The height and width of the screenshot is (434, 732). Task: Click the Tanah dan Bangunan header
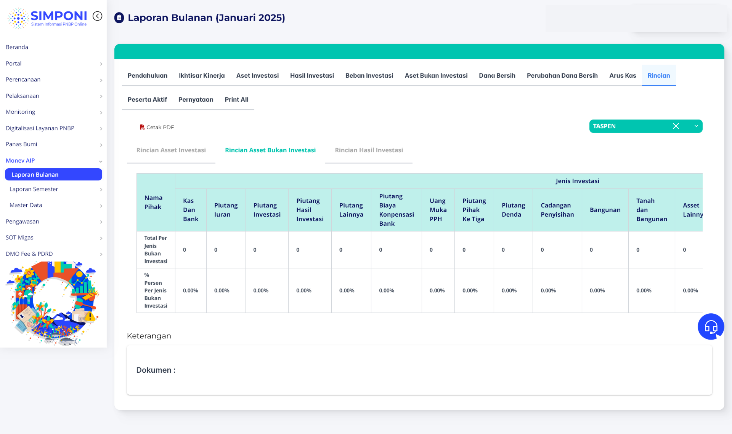click(x=652, y=210)
